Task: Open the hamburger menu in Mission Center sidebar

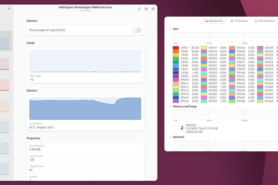Action: coord(9,9)
